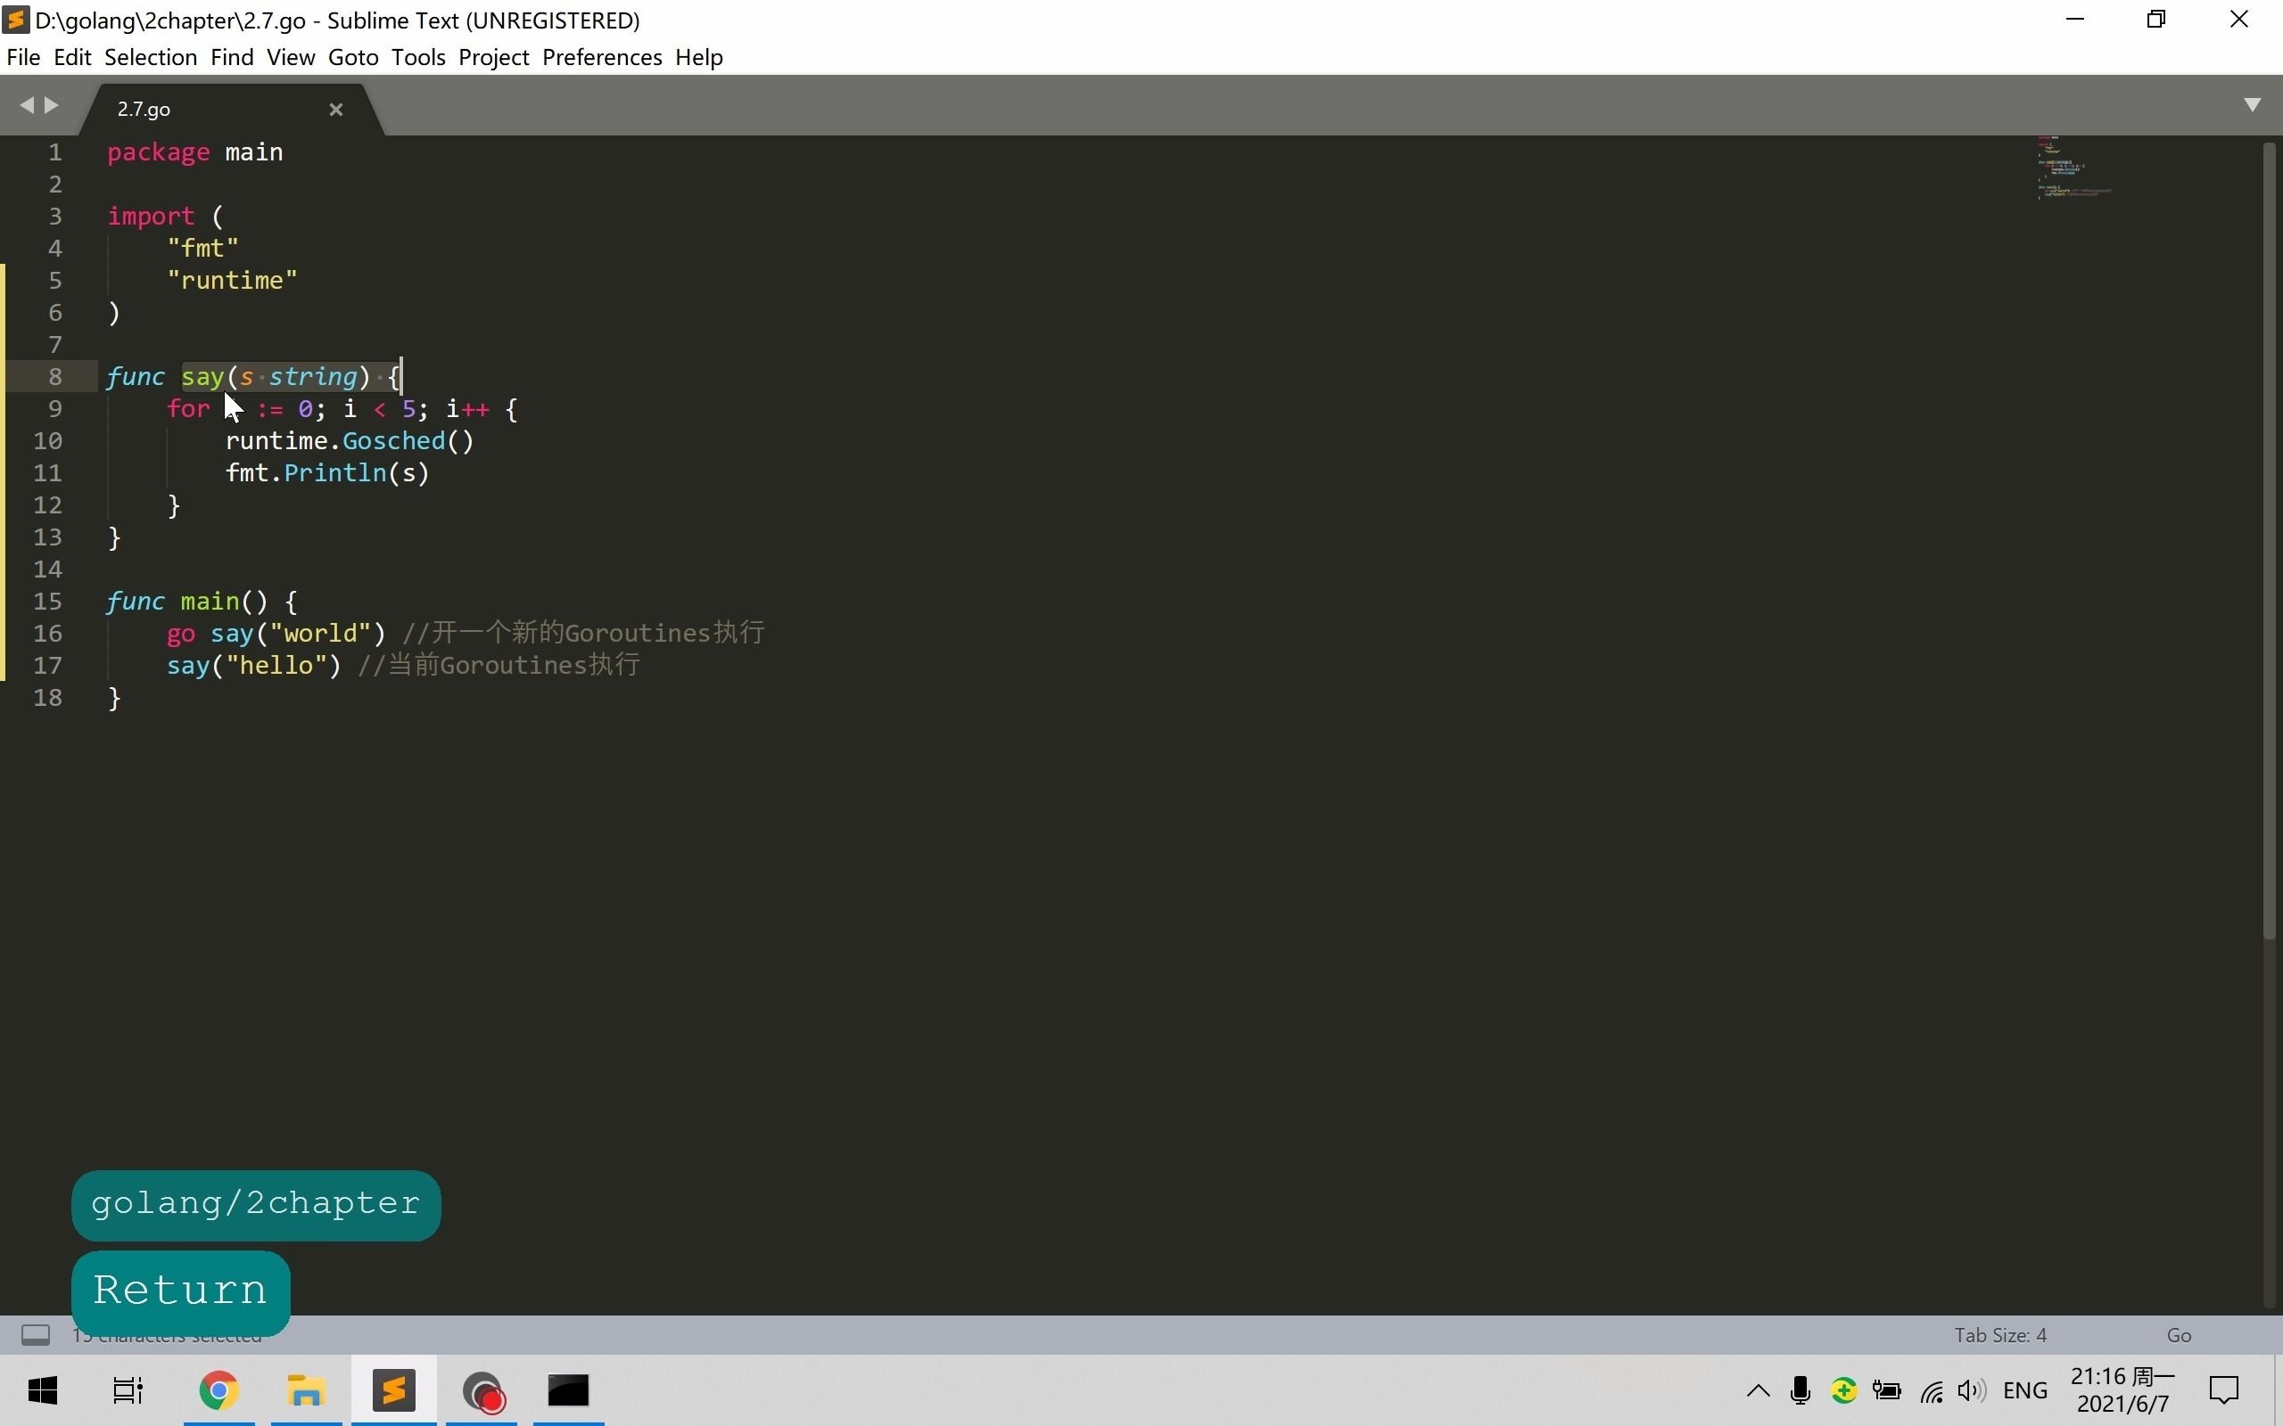Toggle the side panel switcher icon in status bar
The width and height of the screenshot is (2283, 1426).
click(36, 1334)
